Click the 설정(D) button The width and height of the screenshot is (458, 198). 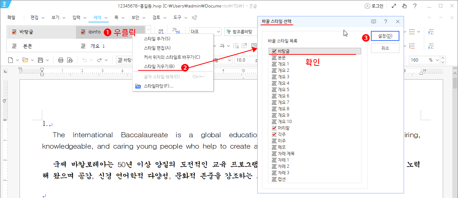pos(385,36)
